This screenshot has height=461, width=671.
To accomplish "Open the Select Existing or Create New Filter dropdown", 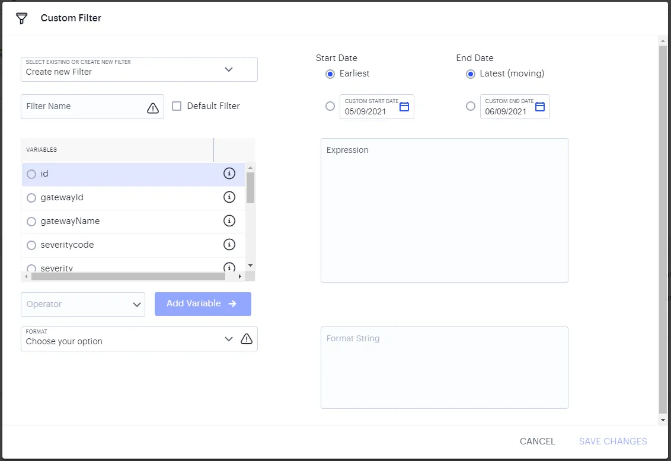I will 139,69.
